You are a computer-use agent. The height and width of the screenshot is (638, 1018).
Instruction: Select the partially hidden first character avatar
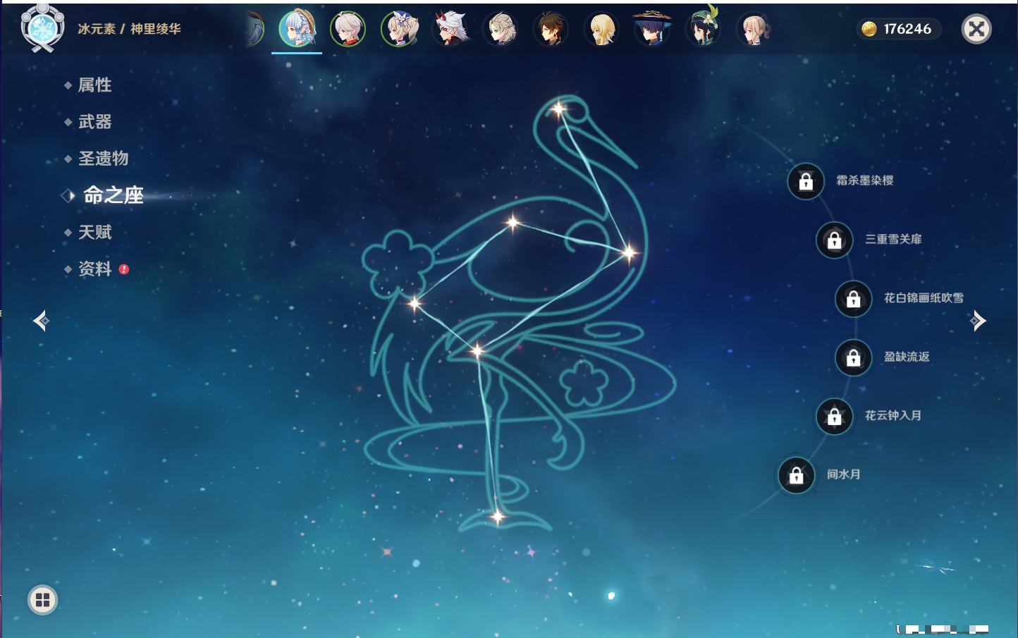coord(255,30)
